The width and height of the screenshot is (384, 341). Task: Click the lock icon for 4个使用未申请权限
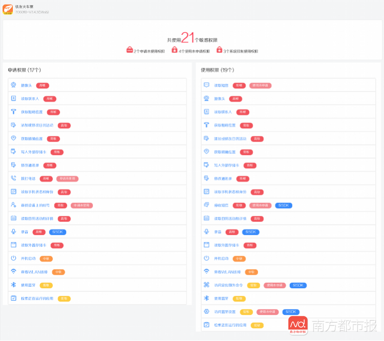pyautogui.click(x=175, y=50)
